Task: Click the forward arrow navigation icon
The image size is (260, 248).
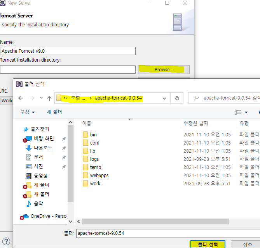Action: [x=32, y=98]
